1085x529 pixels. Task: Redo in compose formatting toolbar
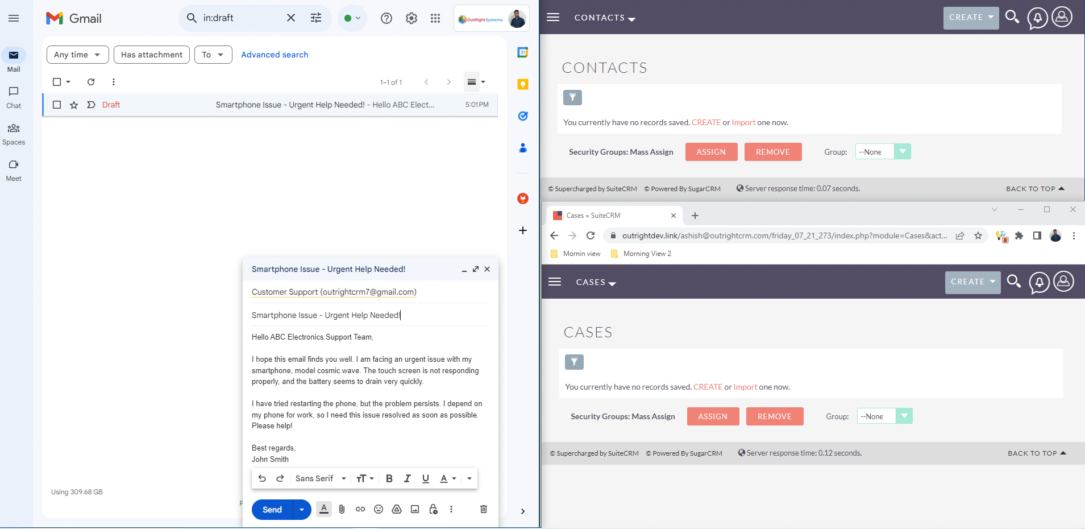(x=280, y=478)
